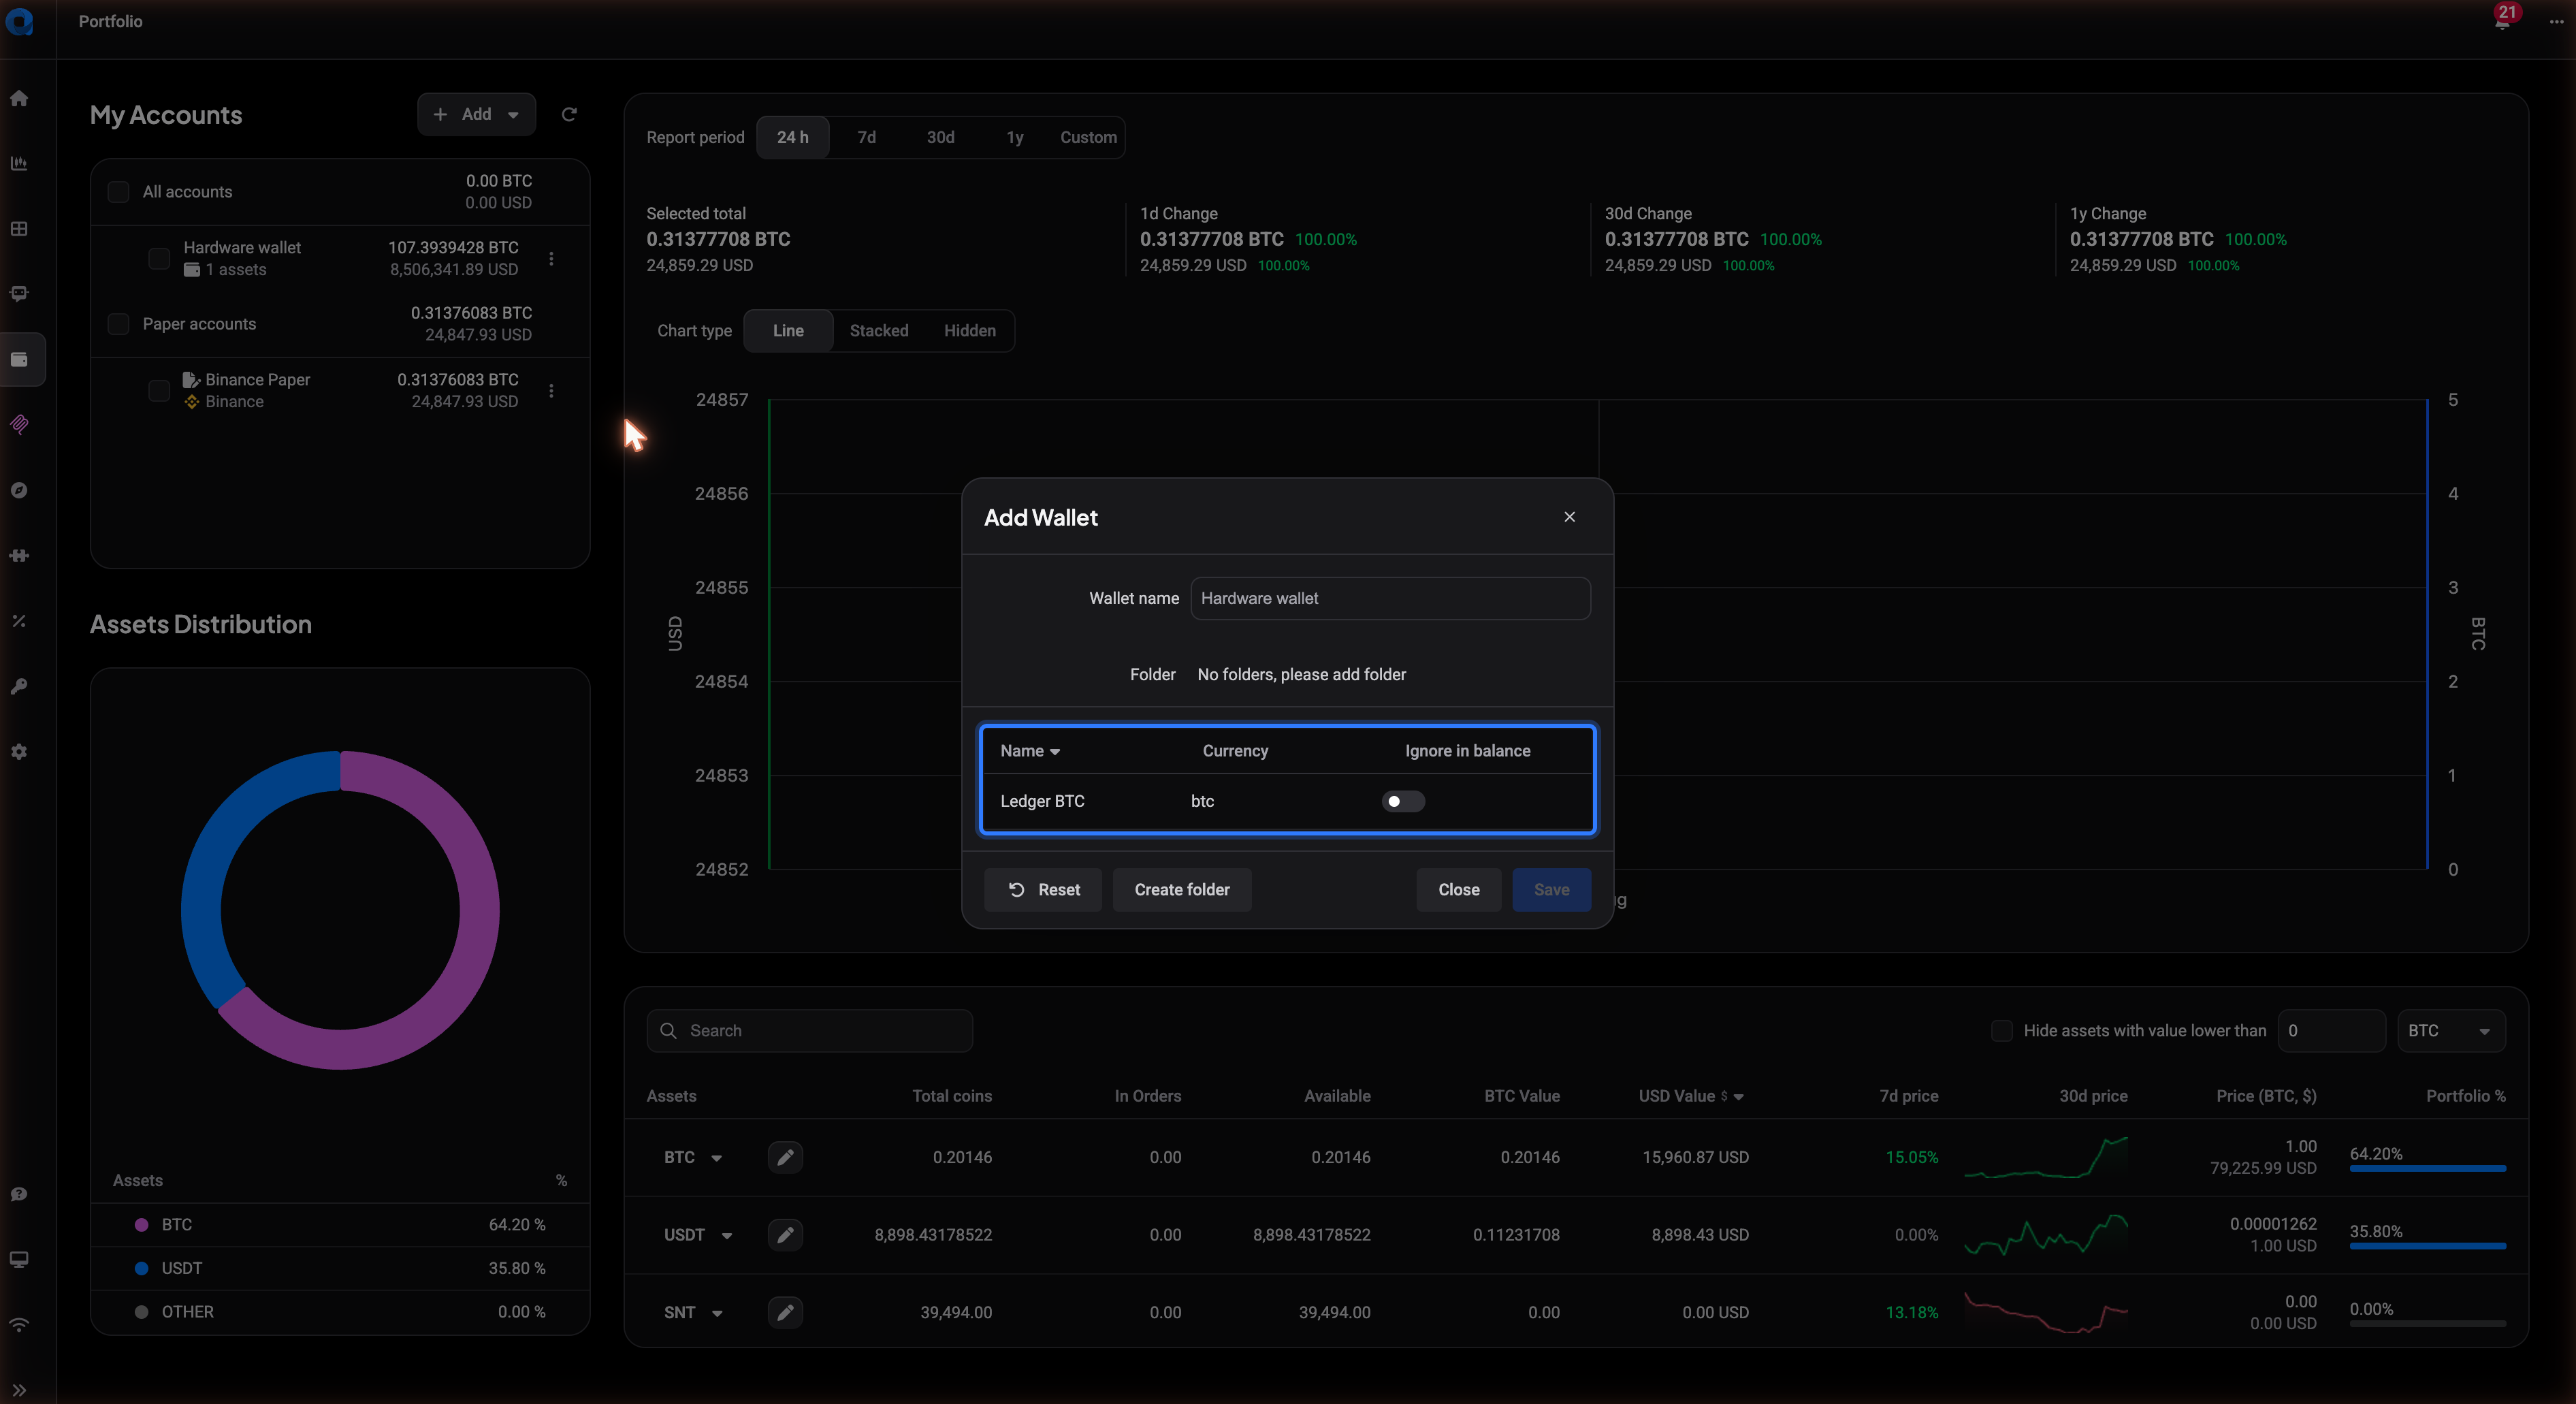
Task: Click the Reset button in Add Wallet
Action: (1043, 890)
